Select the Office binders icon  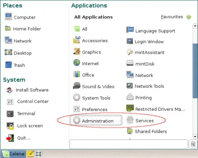coord(77,74)
